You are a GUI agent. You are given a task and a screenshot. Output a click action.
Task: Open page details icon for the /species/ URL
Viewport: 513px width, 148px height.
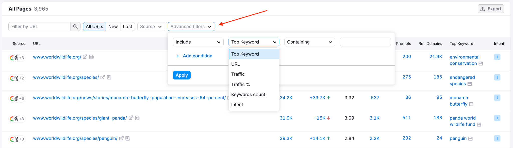pos(109,77)
